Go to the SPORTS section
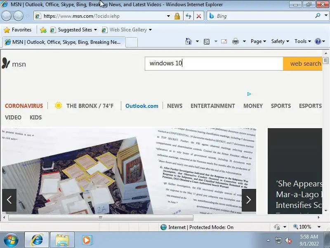Screen dimensions: 330x248 (281, 106)
